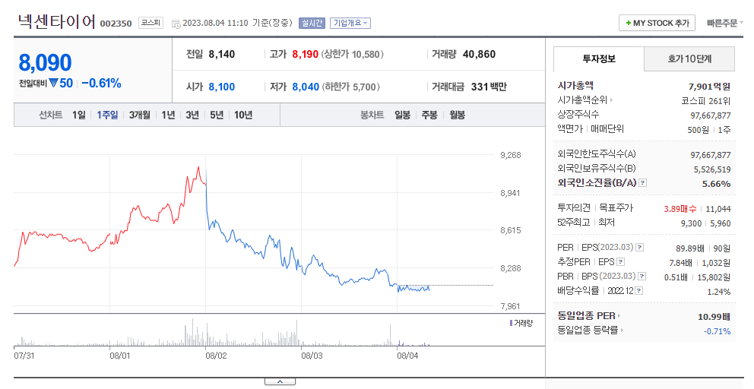Click the 동일업종 등락률 link

coord(588,330)
